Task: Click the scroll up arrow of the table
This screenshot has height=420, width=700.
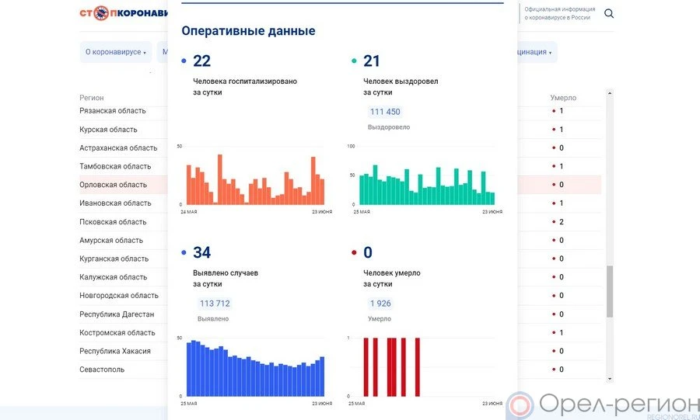Action: (x=609, y=93)
